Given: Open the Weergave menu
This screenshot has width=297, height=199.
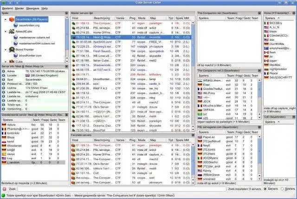Looking at the screenshot, I should (x=32, y=8).
